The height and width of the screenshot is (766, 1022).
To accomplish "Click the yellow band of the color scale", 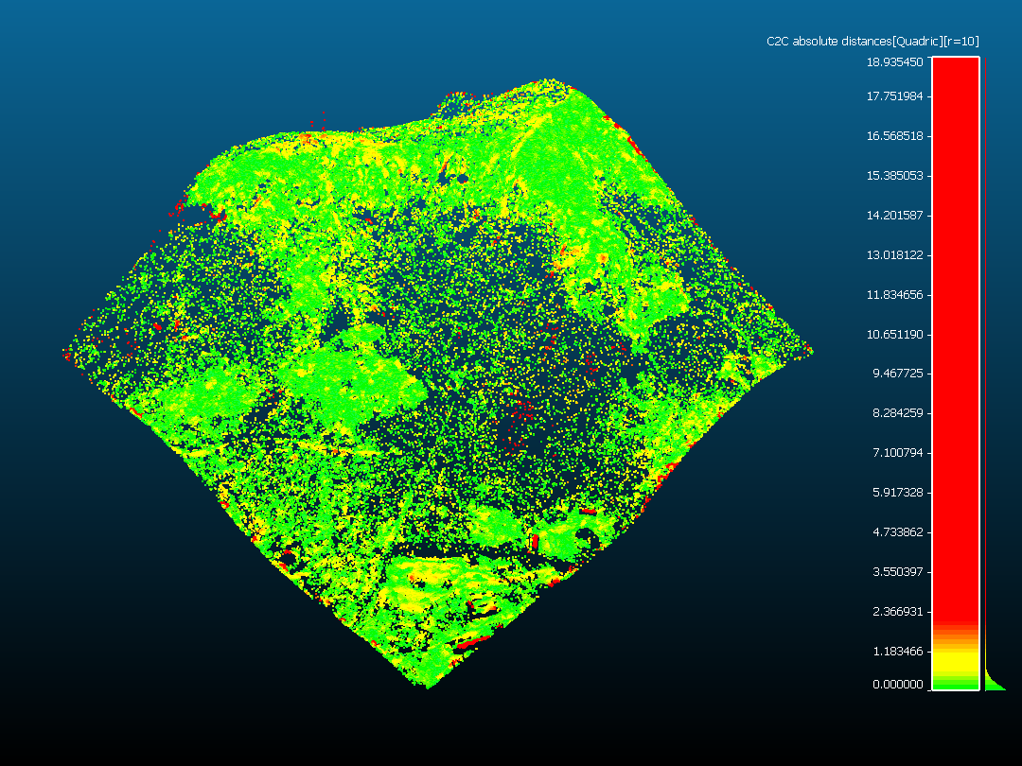I will pos(955,657).
